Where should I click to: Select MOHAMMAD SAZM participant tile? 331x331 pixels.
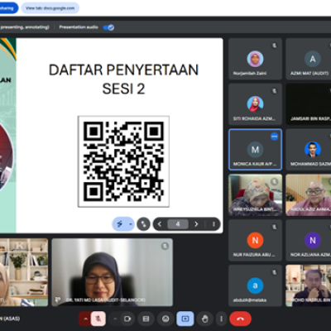click(x=309, y=150)
